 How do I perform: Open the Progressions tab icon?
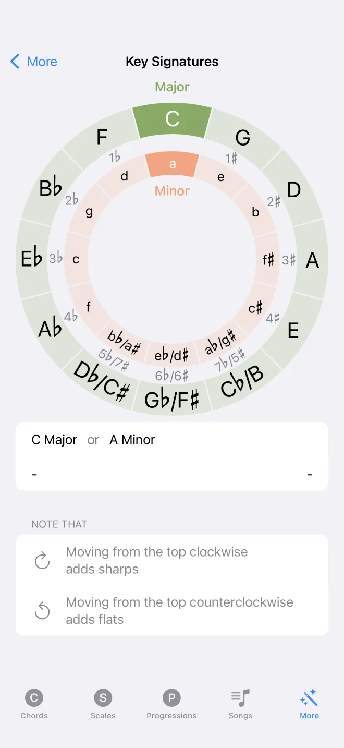[x=171, y=697]
